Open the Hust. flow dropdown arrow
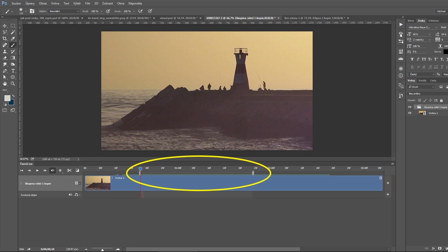The width and height of the screenshot is (448, 252). point(134,11)
